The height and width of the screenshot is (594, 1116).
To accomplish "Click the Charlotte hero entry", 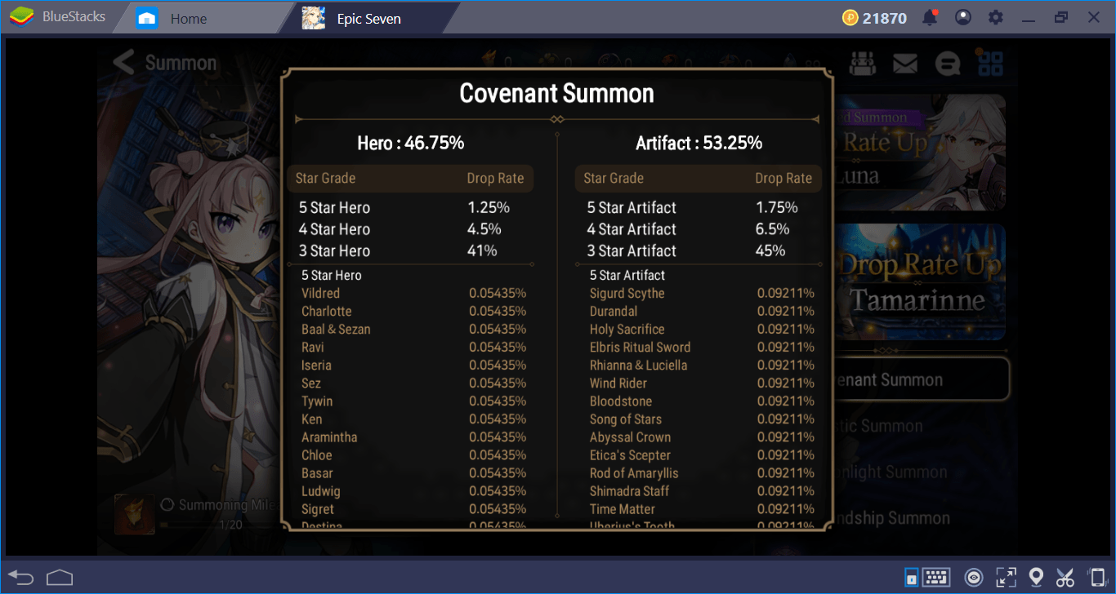I will [x=413, y=311].
